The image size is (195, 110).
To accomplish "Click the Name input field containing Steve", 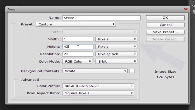I will point(101,18).
